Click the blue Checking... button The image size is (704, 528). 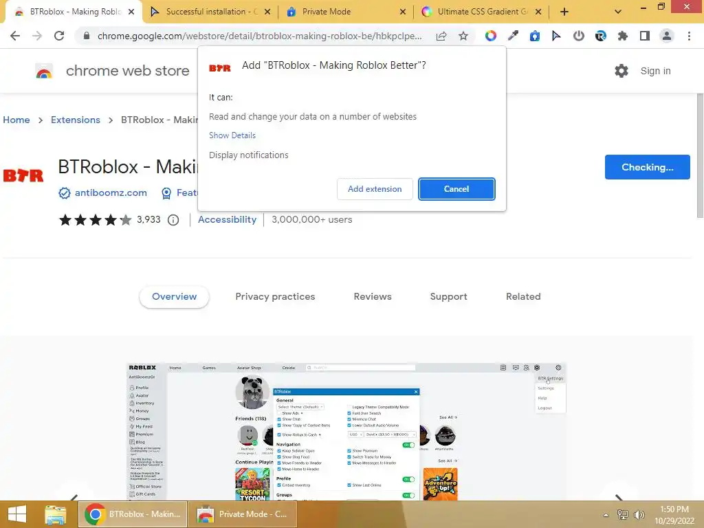tap(647, 167)
